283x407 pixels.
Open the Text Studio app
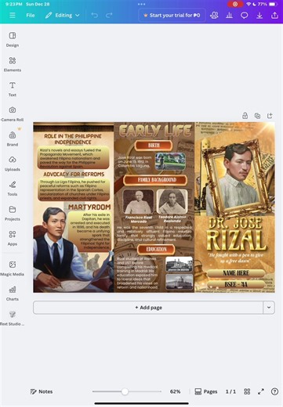[x=13, y=318]
